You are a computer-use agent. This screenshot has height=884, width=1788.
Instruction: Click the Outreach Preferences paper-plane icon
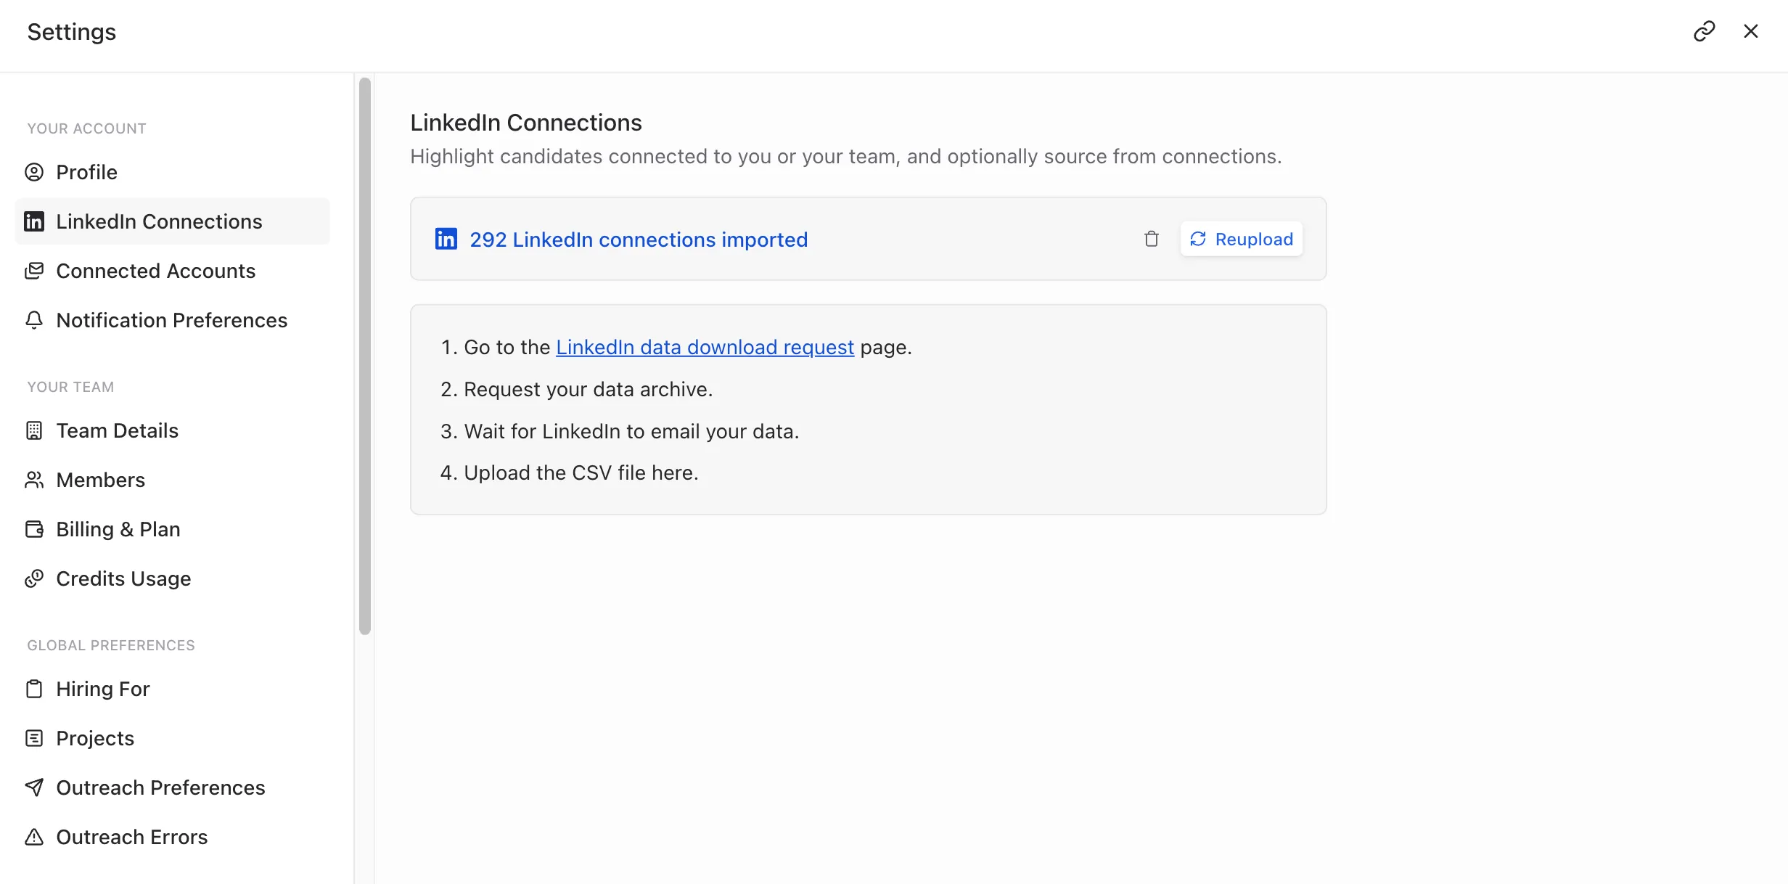pos(34,787)
